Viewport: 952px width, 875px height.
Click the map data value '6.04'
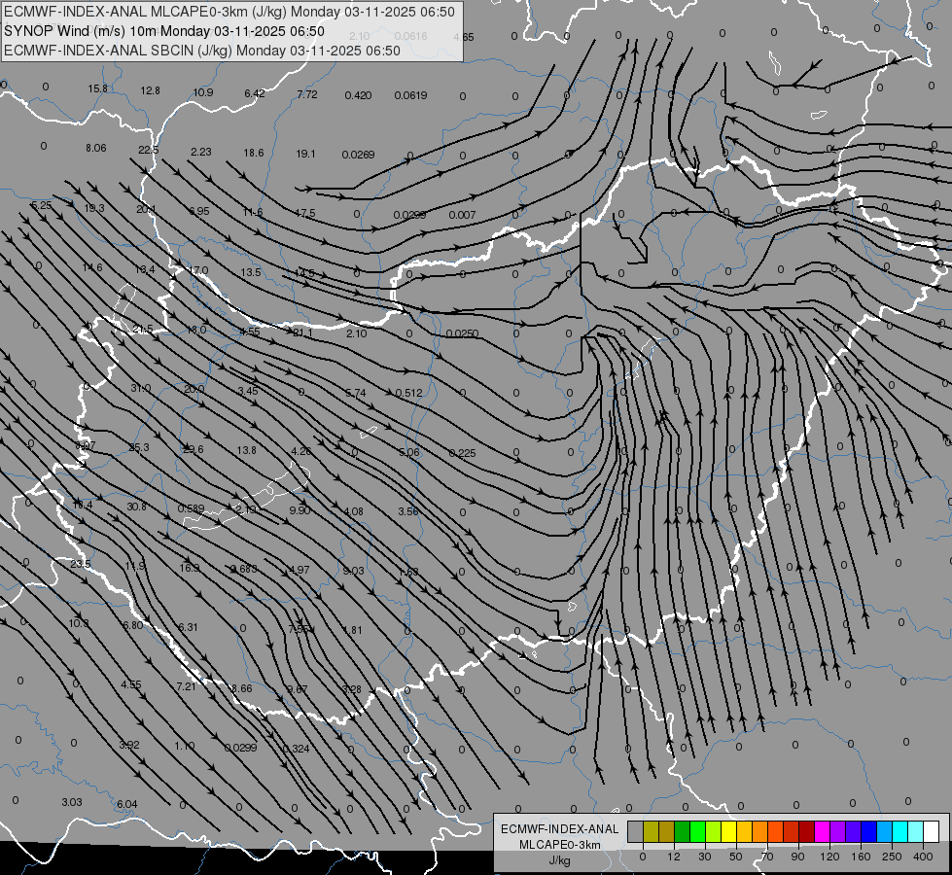(126, 804)
